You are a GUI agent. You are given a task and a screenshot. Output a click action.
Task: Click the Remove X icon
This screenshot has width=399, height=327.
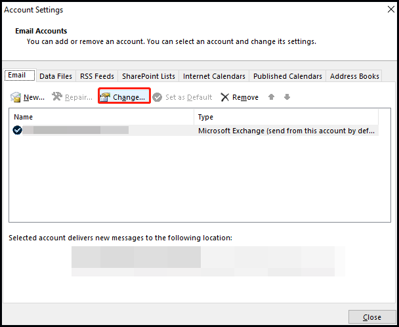225,97
